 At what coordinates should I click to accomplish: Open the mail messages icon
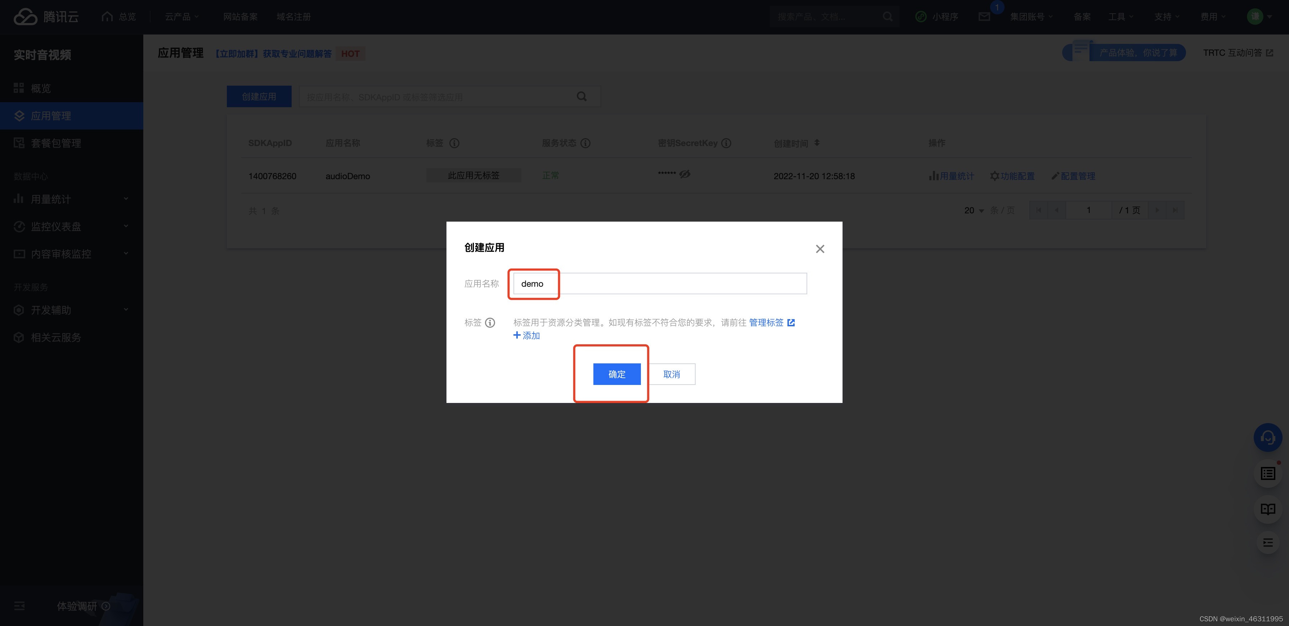coord(984,17)
